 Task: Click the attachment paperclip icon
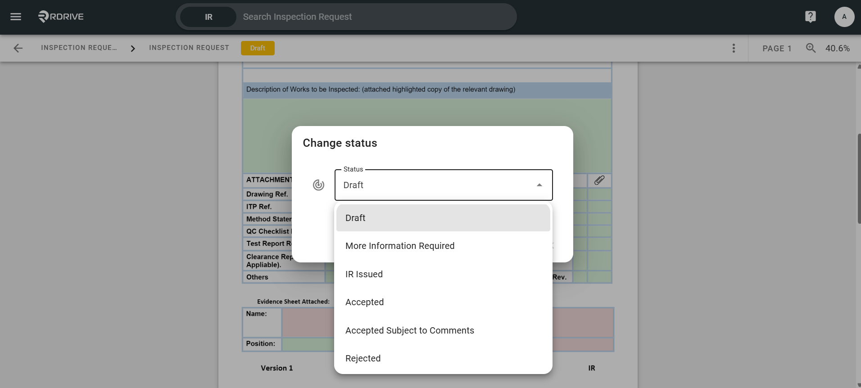599,180
